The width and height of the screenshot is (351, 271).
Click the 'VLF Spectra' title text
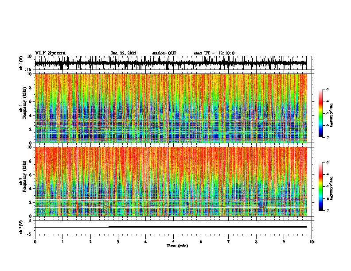pos(50,53)
